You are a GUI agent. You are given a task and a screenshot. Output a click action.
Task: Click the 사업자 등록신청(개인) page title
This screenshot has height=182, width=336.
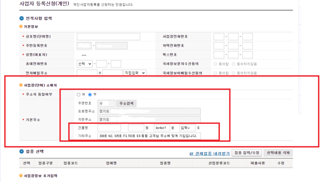pyautogui.click(x=44, y=4)
